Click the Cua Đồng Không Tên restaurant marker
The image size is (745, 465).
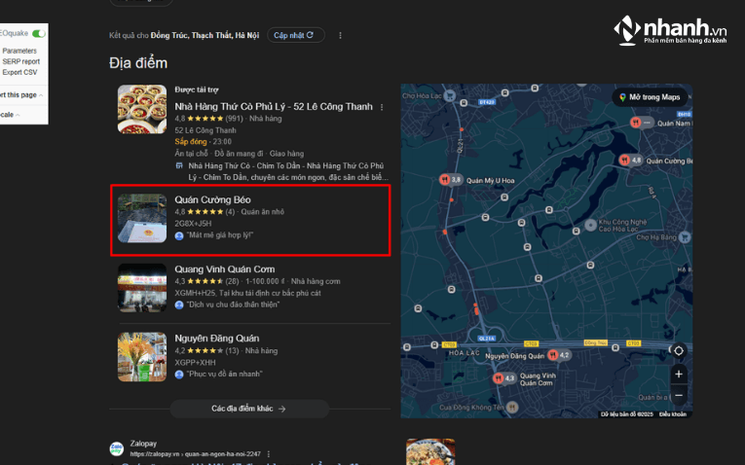512,407
